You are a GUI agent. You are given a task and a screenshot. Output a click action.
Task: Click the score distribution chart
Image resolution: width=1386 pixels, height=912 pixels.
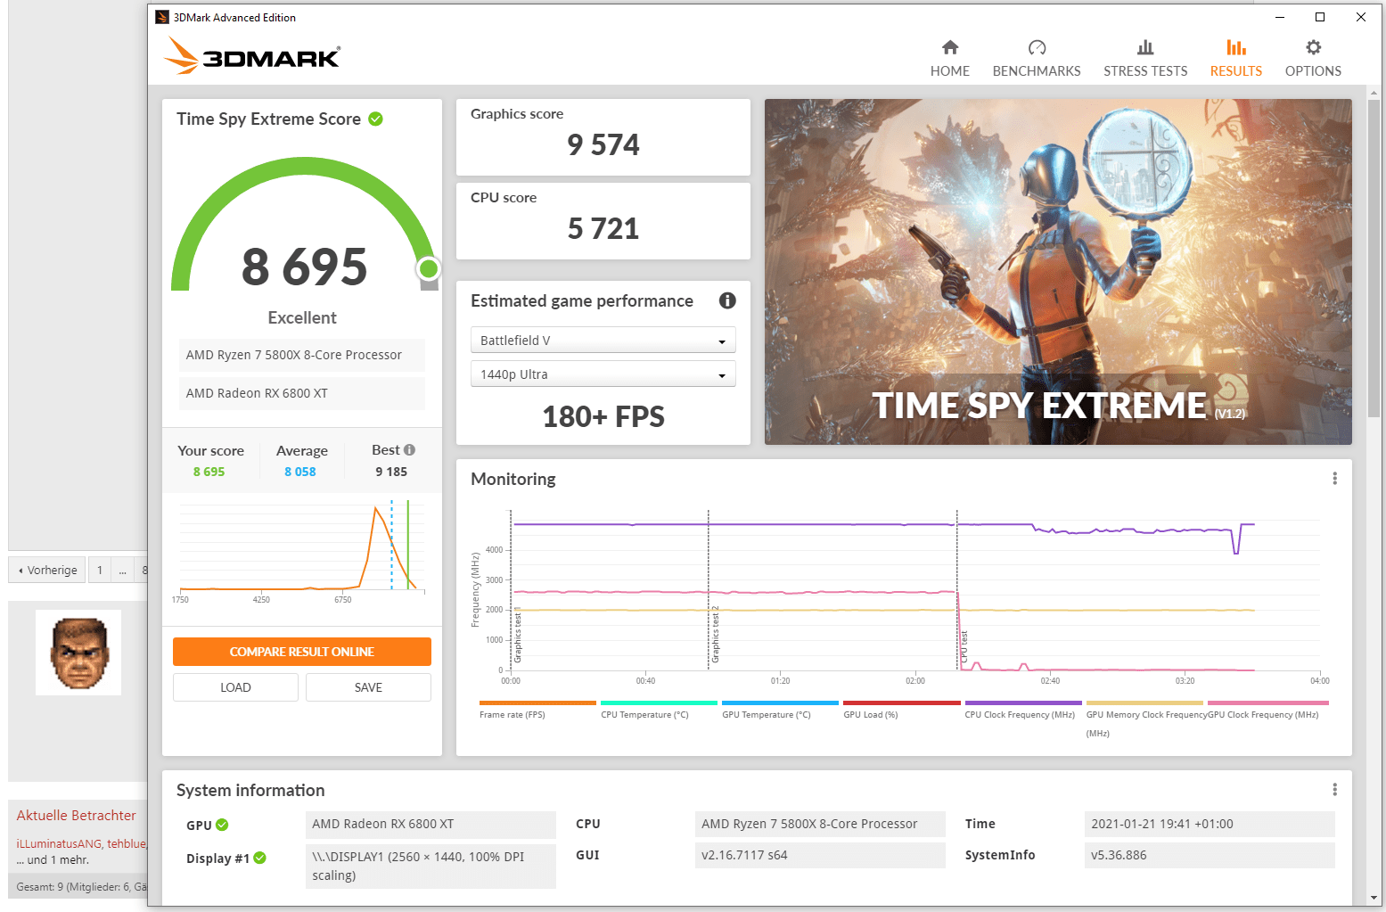point(302,548)
